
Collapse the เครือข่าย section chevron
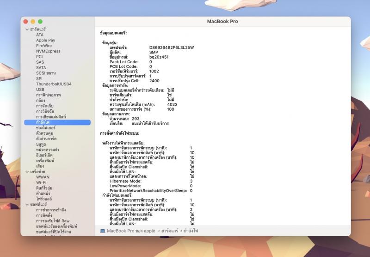point(27,172)
